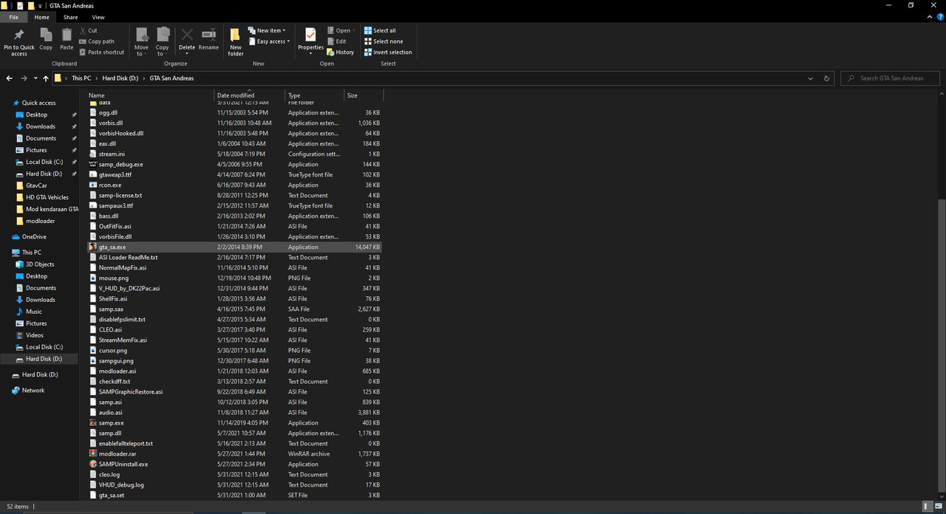Create a New folder
946x514 pixels.
(x=236, y=42)
